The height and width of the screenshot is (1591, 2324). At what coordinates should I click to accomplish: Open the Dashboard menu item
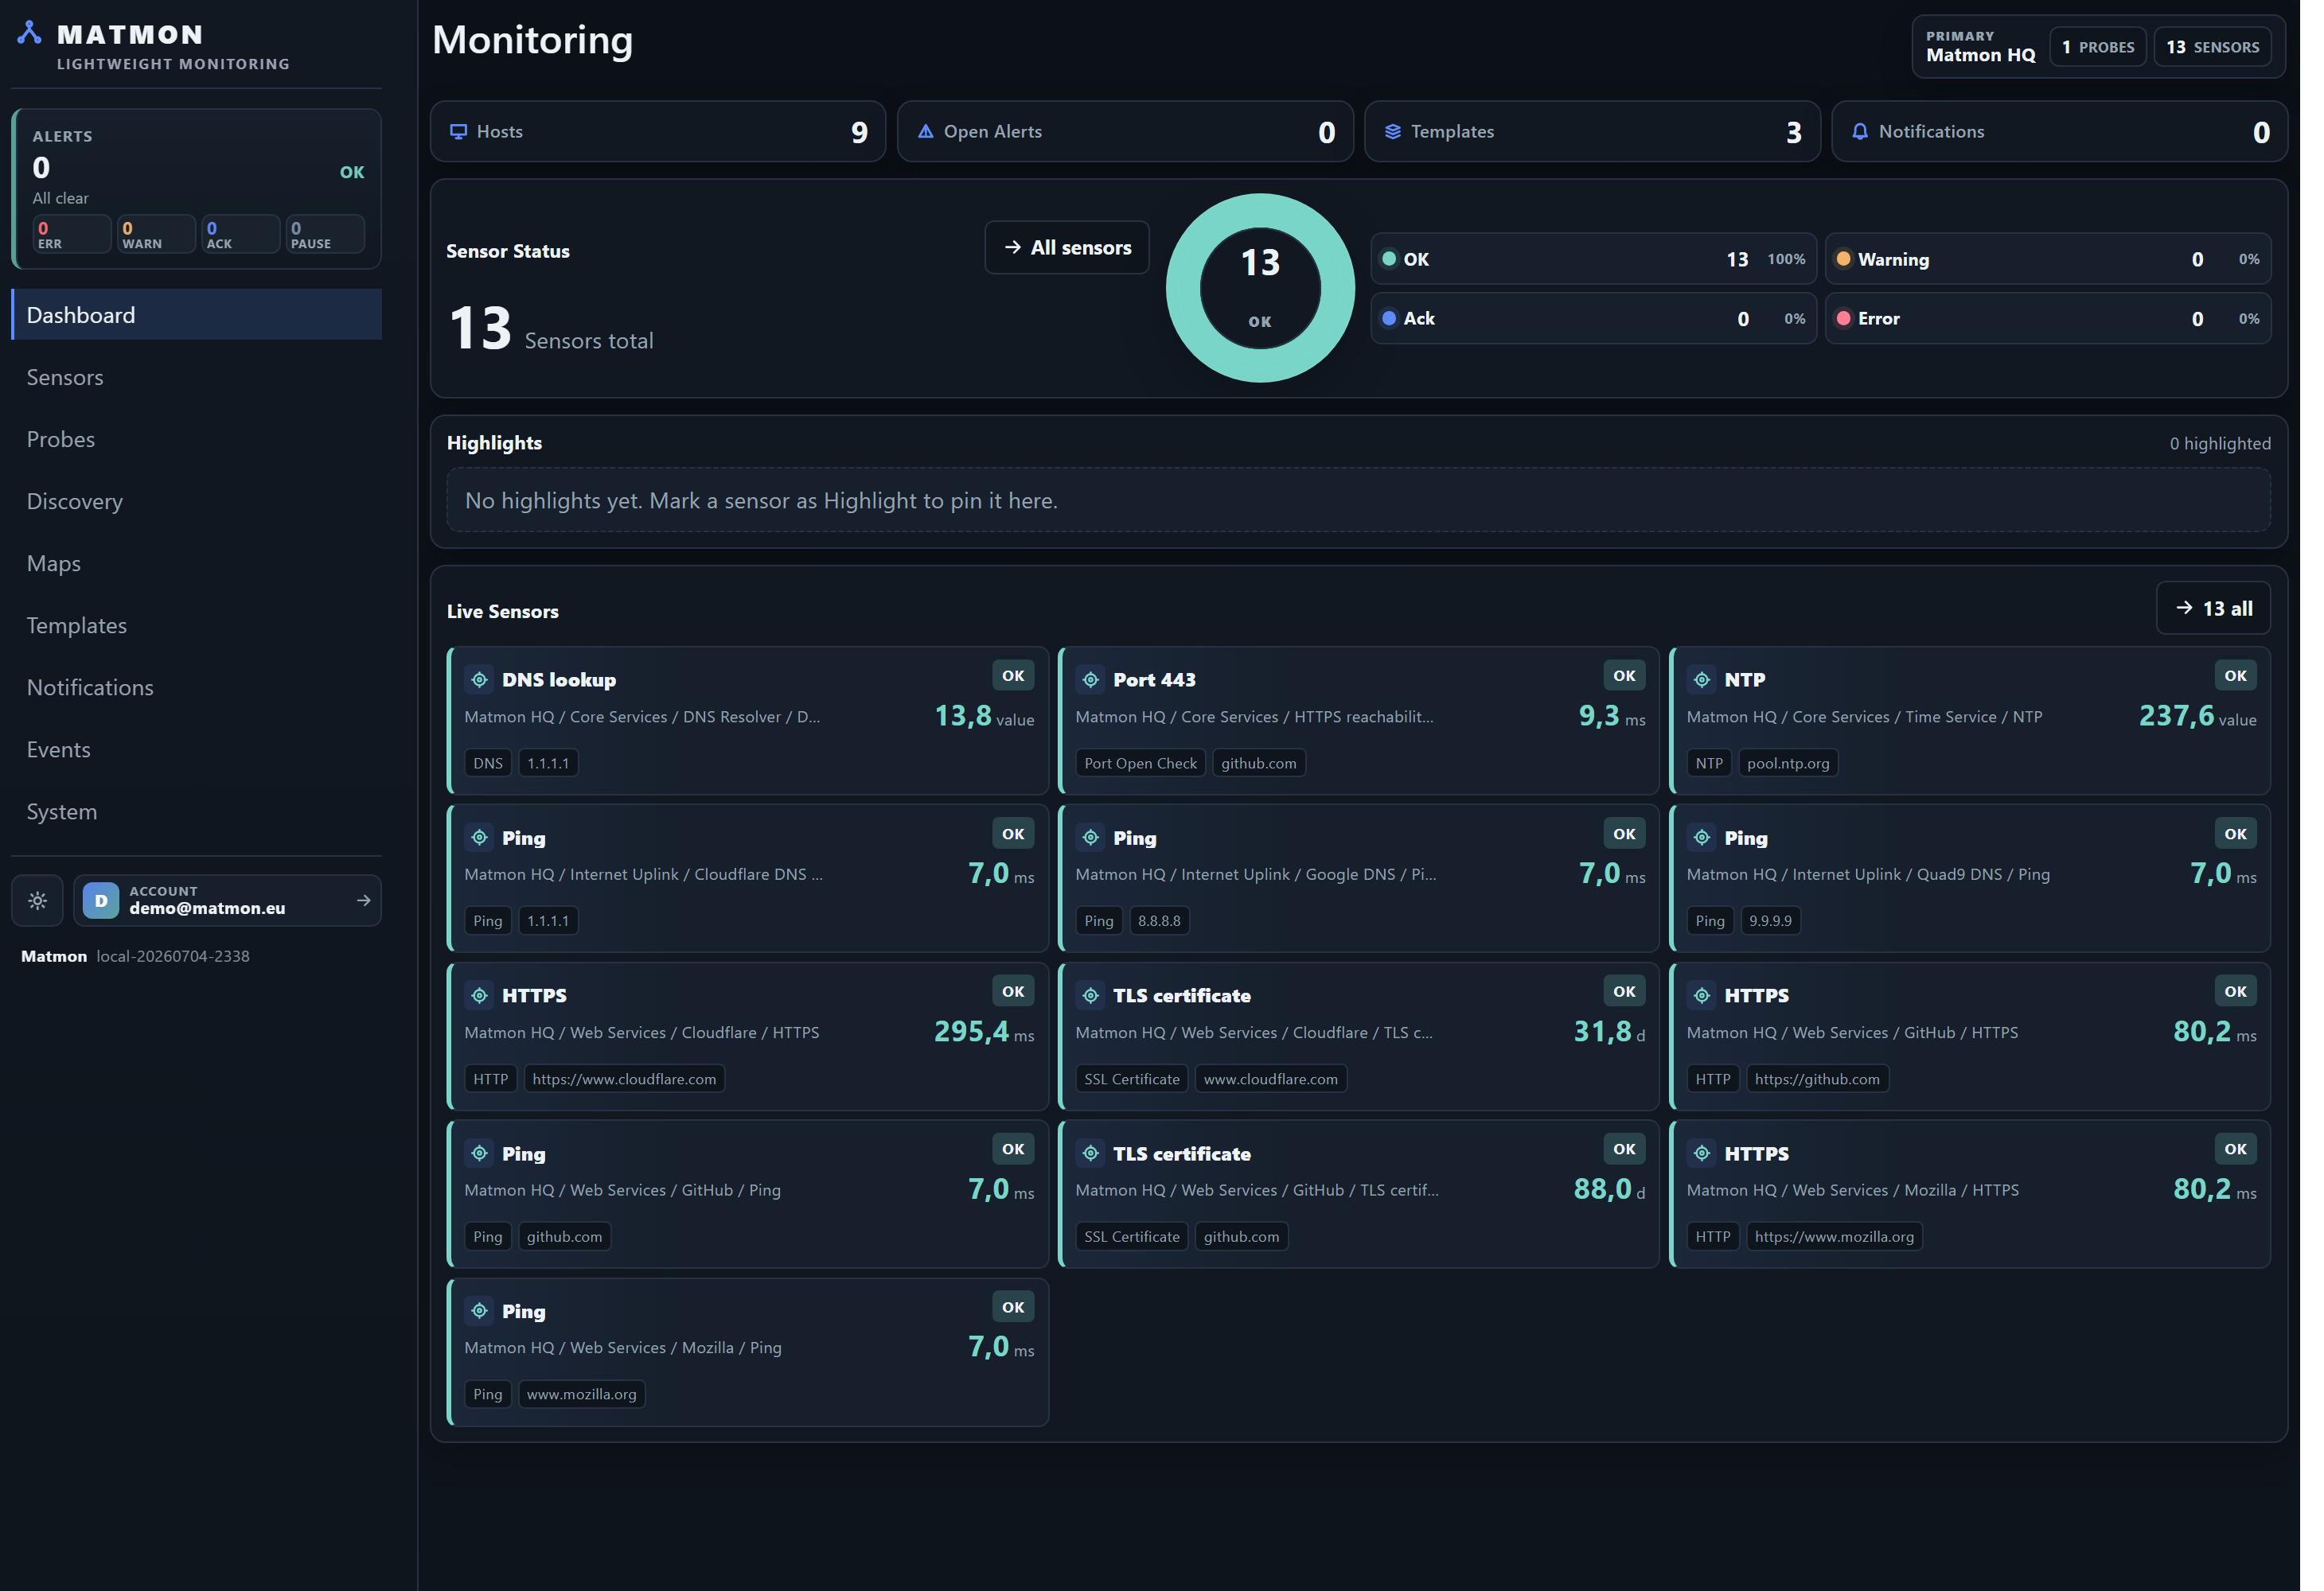click(197, 315)
